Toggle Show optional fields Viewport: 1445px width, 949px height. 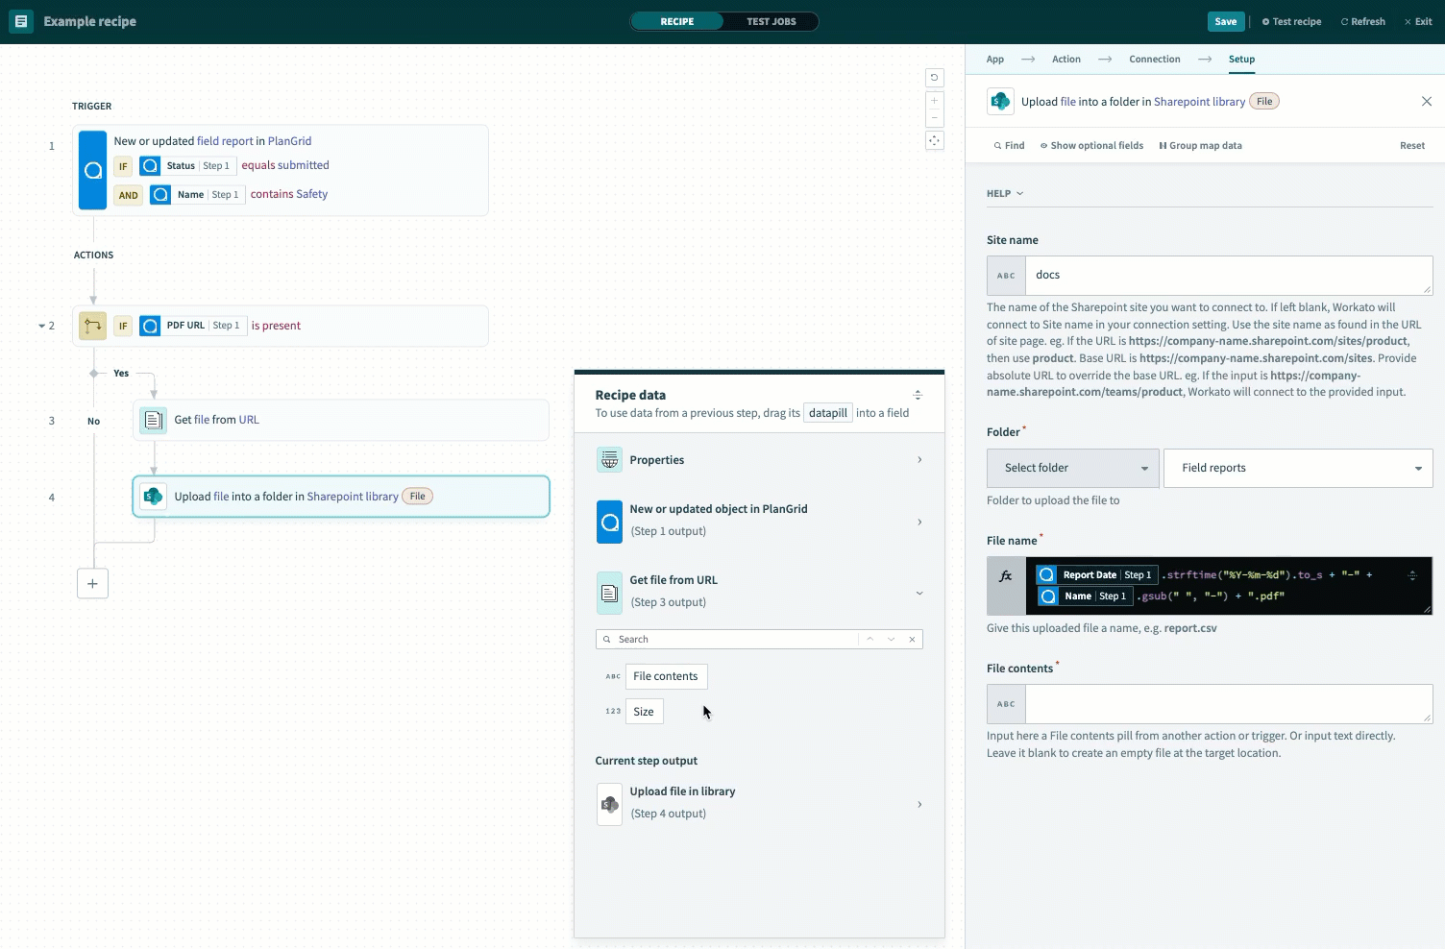click(1091, 145)
